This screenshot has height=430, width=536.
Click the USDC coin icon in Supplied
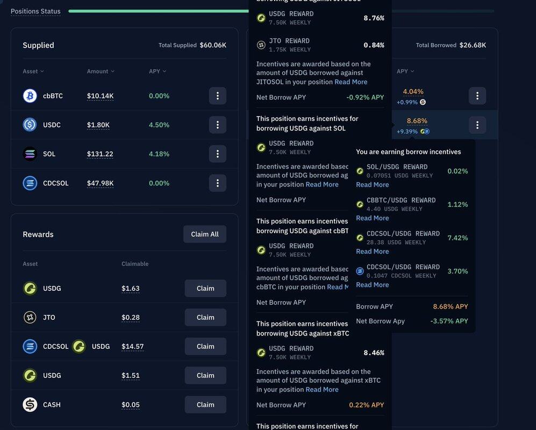pyautogui.click(x=30, y=125)
